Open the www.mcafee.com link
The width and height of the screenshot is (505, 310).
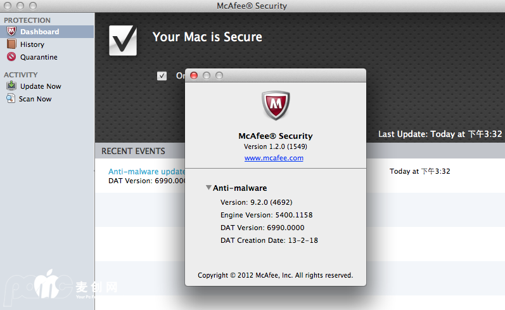[x=274, y=158]
